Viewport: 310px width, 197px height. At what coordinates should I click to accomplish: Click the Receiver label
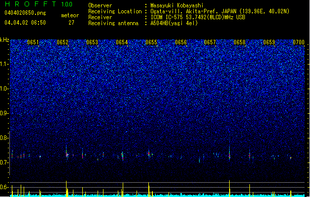pyautogui.click(x=100, y=17)
